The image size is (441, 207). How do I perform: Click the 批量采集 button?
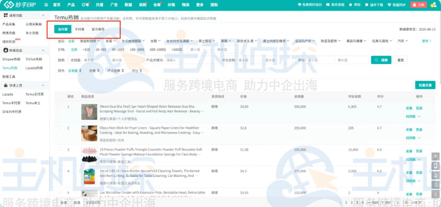pyautogui.click(x=425, y=85)
